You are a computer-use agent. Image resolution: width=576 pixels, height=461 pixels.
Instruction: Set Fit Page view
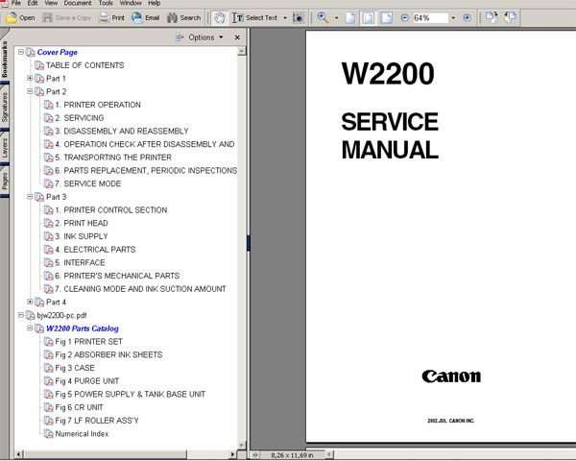coord(369,17)
